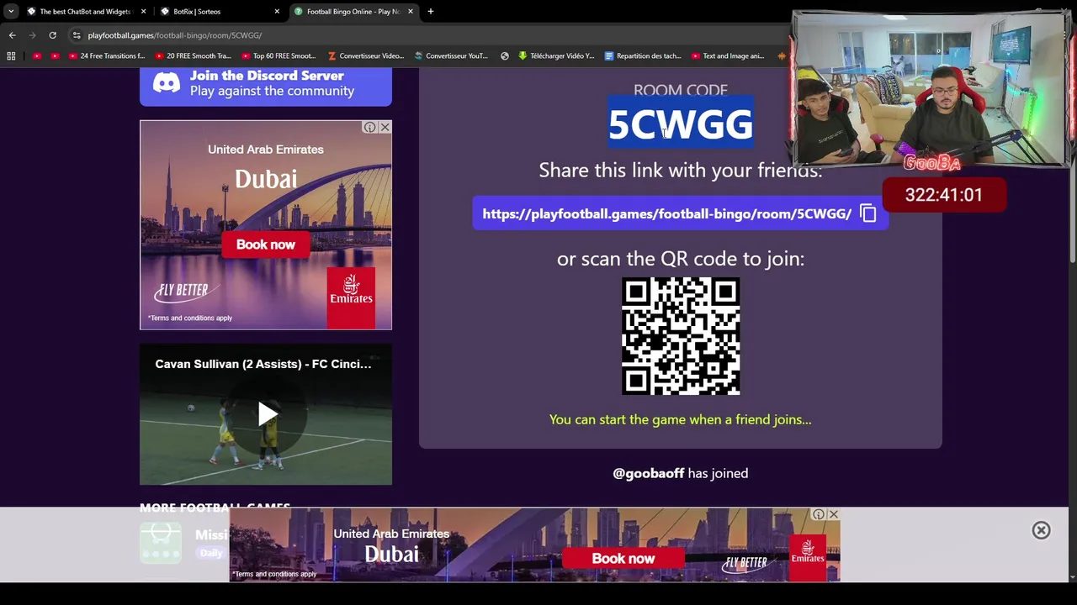Click the @goobaoff username
Screen dimensions: 1077x605
(648, 473)
